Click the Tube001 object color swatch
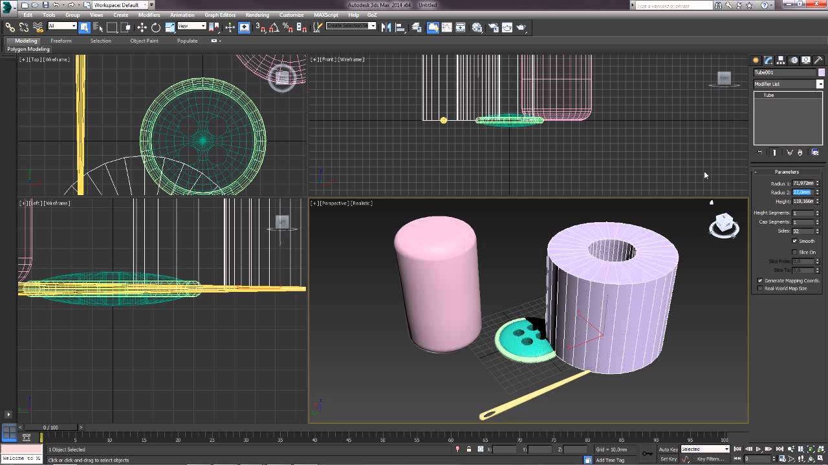The width and height of the screenshot is (828, 465). click(821, 72)
